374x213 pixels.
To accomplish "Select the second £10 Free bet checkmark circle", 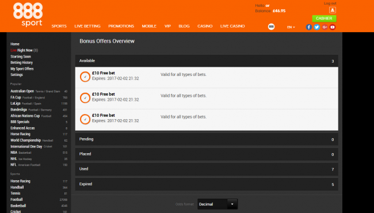I will coord(85,98).
